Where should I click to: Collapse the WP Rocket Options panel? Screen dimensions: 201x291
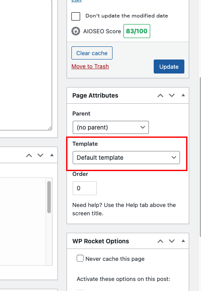point(183,241)
